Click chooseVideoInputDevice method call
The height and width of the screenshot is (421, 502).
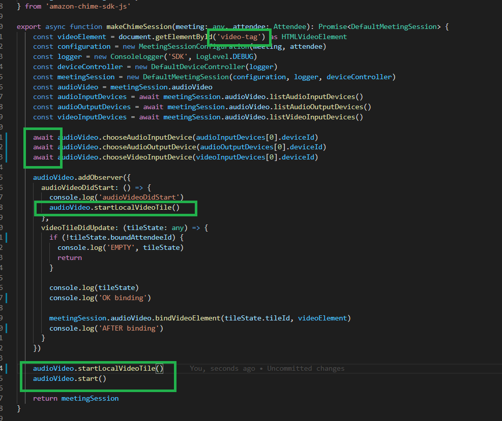[x=147, y=157]
